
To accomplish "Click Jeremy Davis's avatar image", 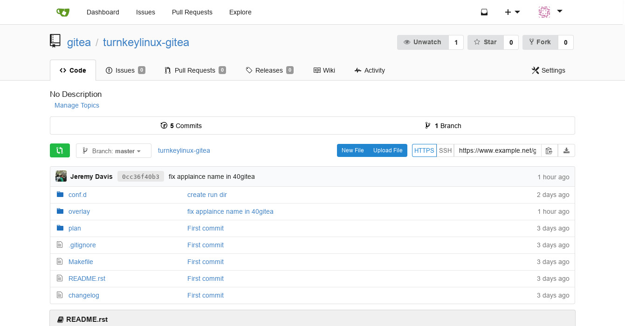I will tap(61, 177).
